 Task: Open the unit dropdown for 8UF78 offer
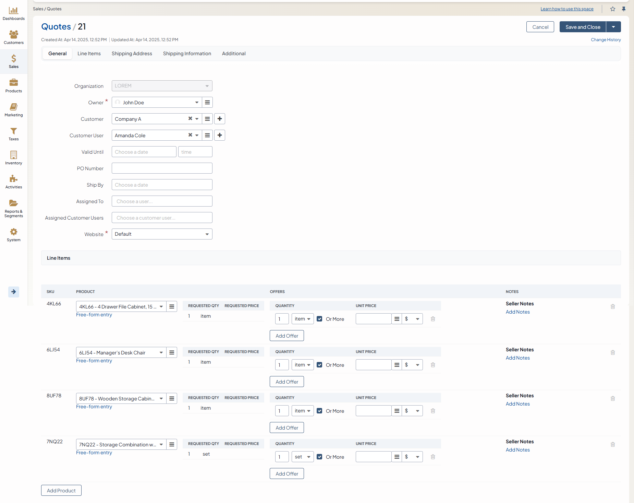pyautogui.click(x=303, y=411)
